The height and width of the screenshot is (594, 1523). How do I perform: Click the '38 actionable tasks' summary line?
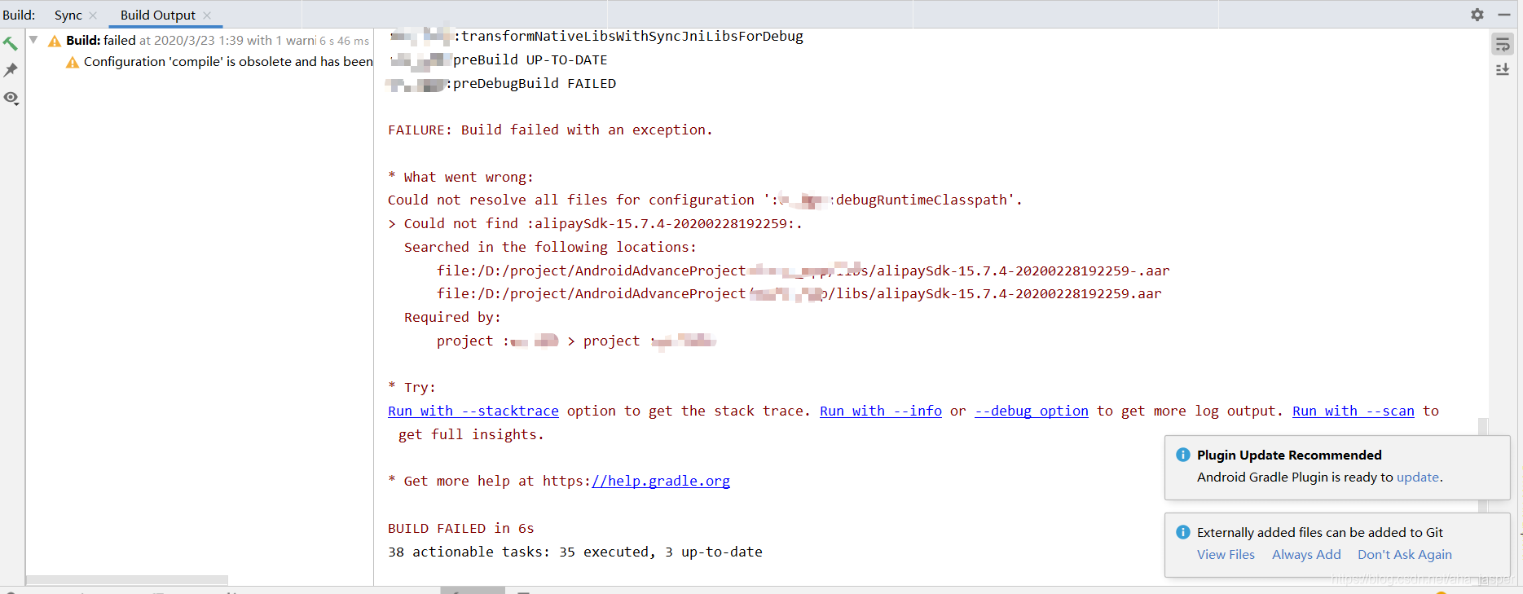pyautogui.click(x=575, y=552)
